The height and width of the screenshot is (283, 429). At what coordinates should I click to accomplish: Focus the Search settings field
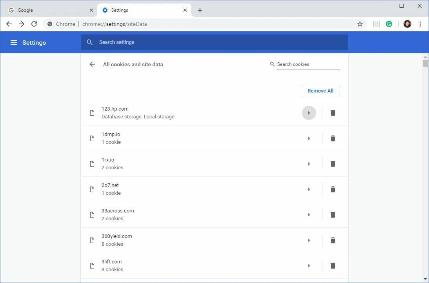pyautogui.click(x=214, y=42)
